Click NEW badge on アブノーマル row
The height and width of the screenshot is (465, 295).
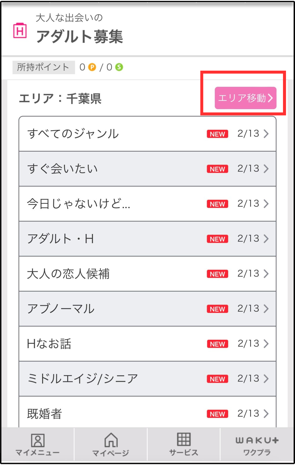pos(217,309)
